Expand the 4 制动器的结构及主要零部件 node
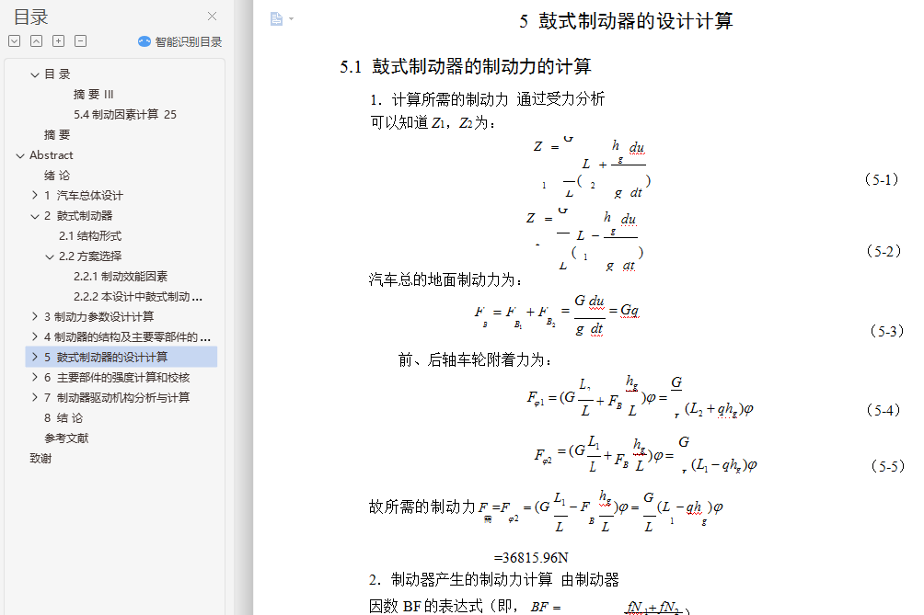This screenshot has height=615, width=924. (35, 336)
